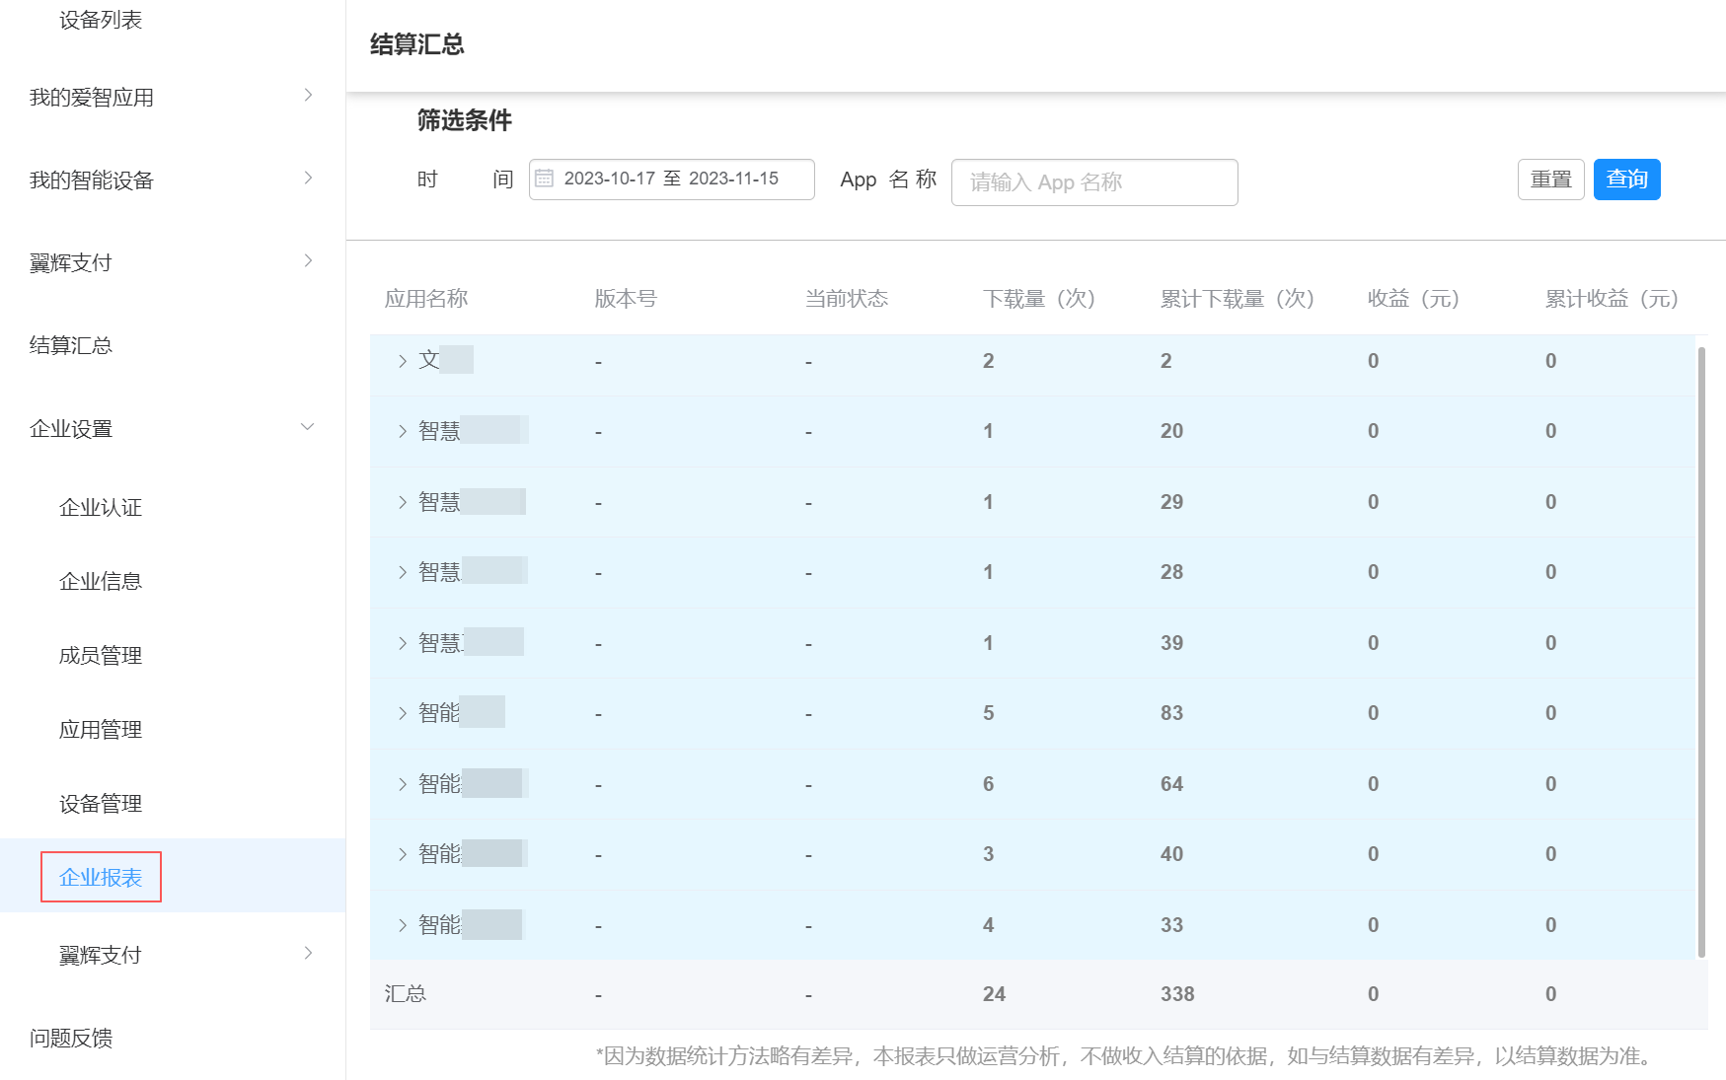This screenshot has width=1726, height=1080.
Task: Open the 成员管理 page
Action: 100,654
